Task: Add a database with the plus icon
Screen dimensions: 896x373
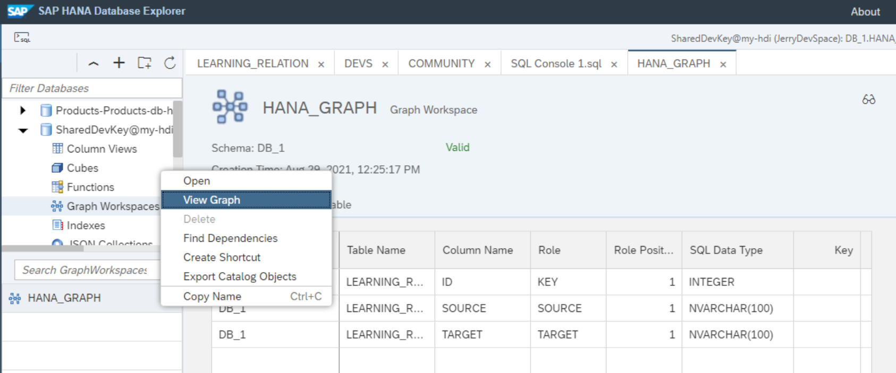Action: click(119, 63)
